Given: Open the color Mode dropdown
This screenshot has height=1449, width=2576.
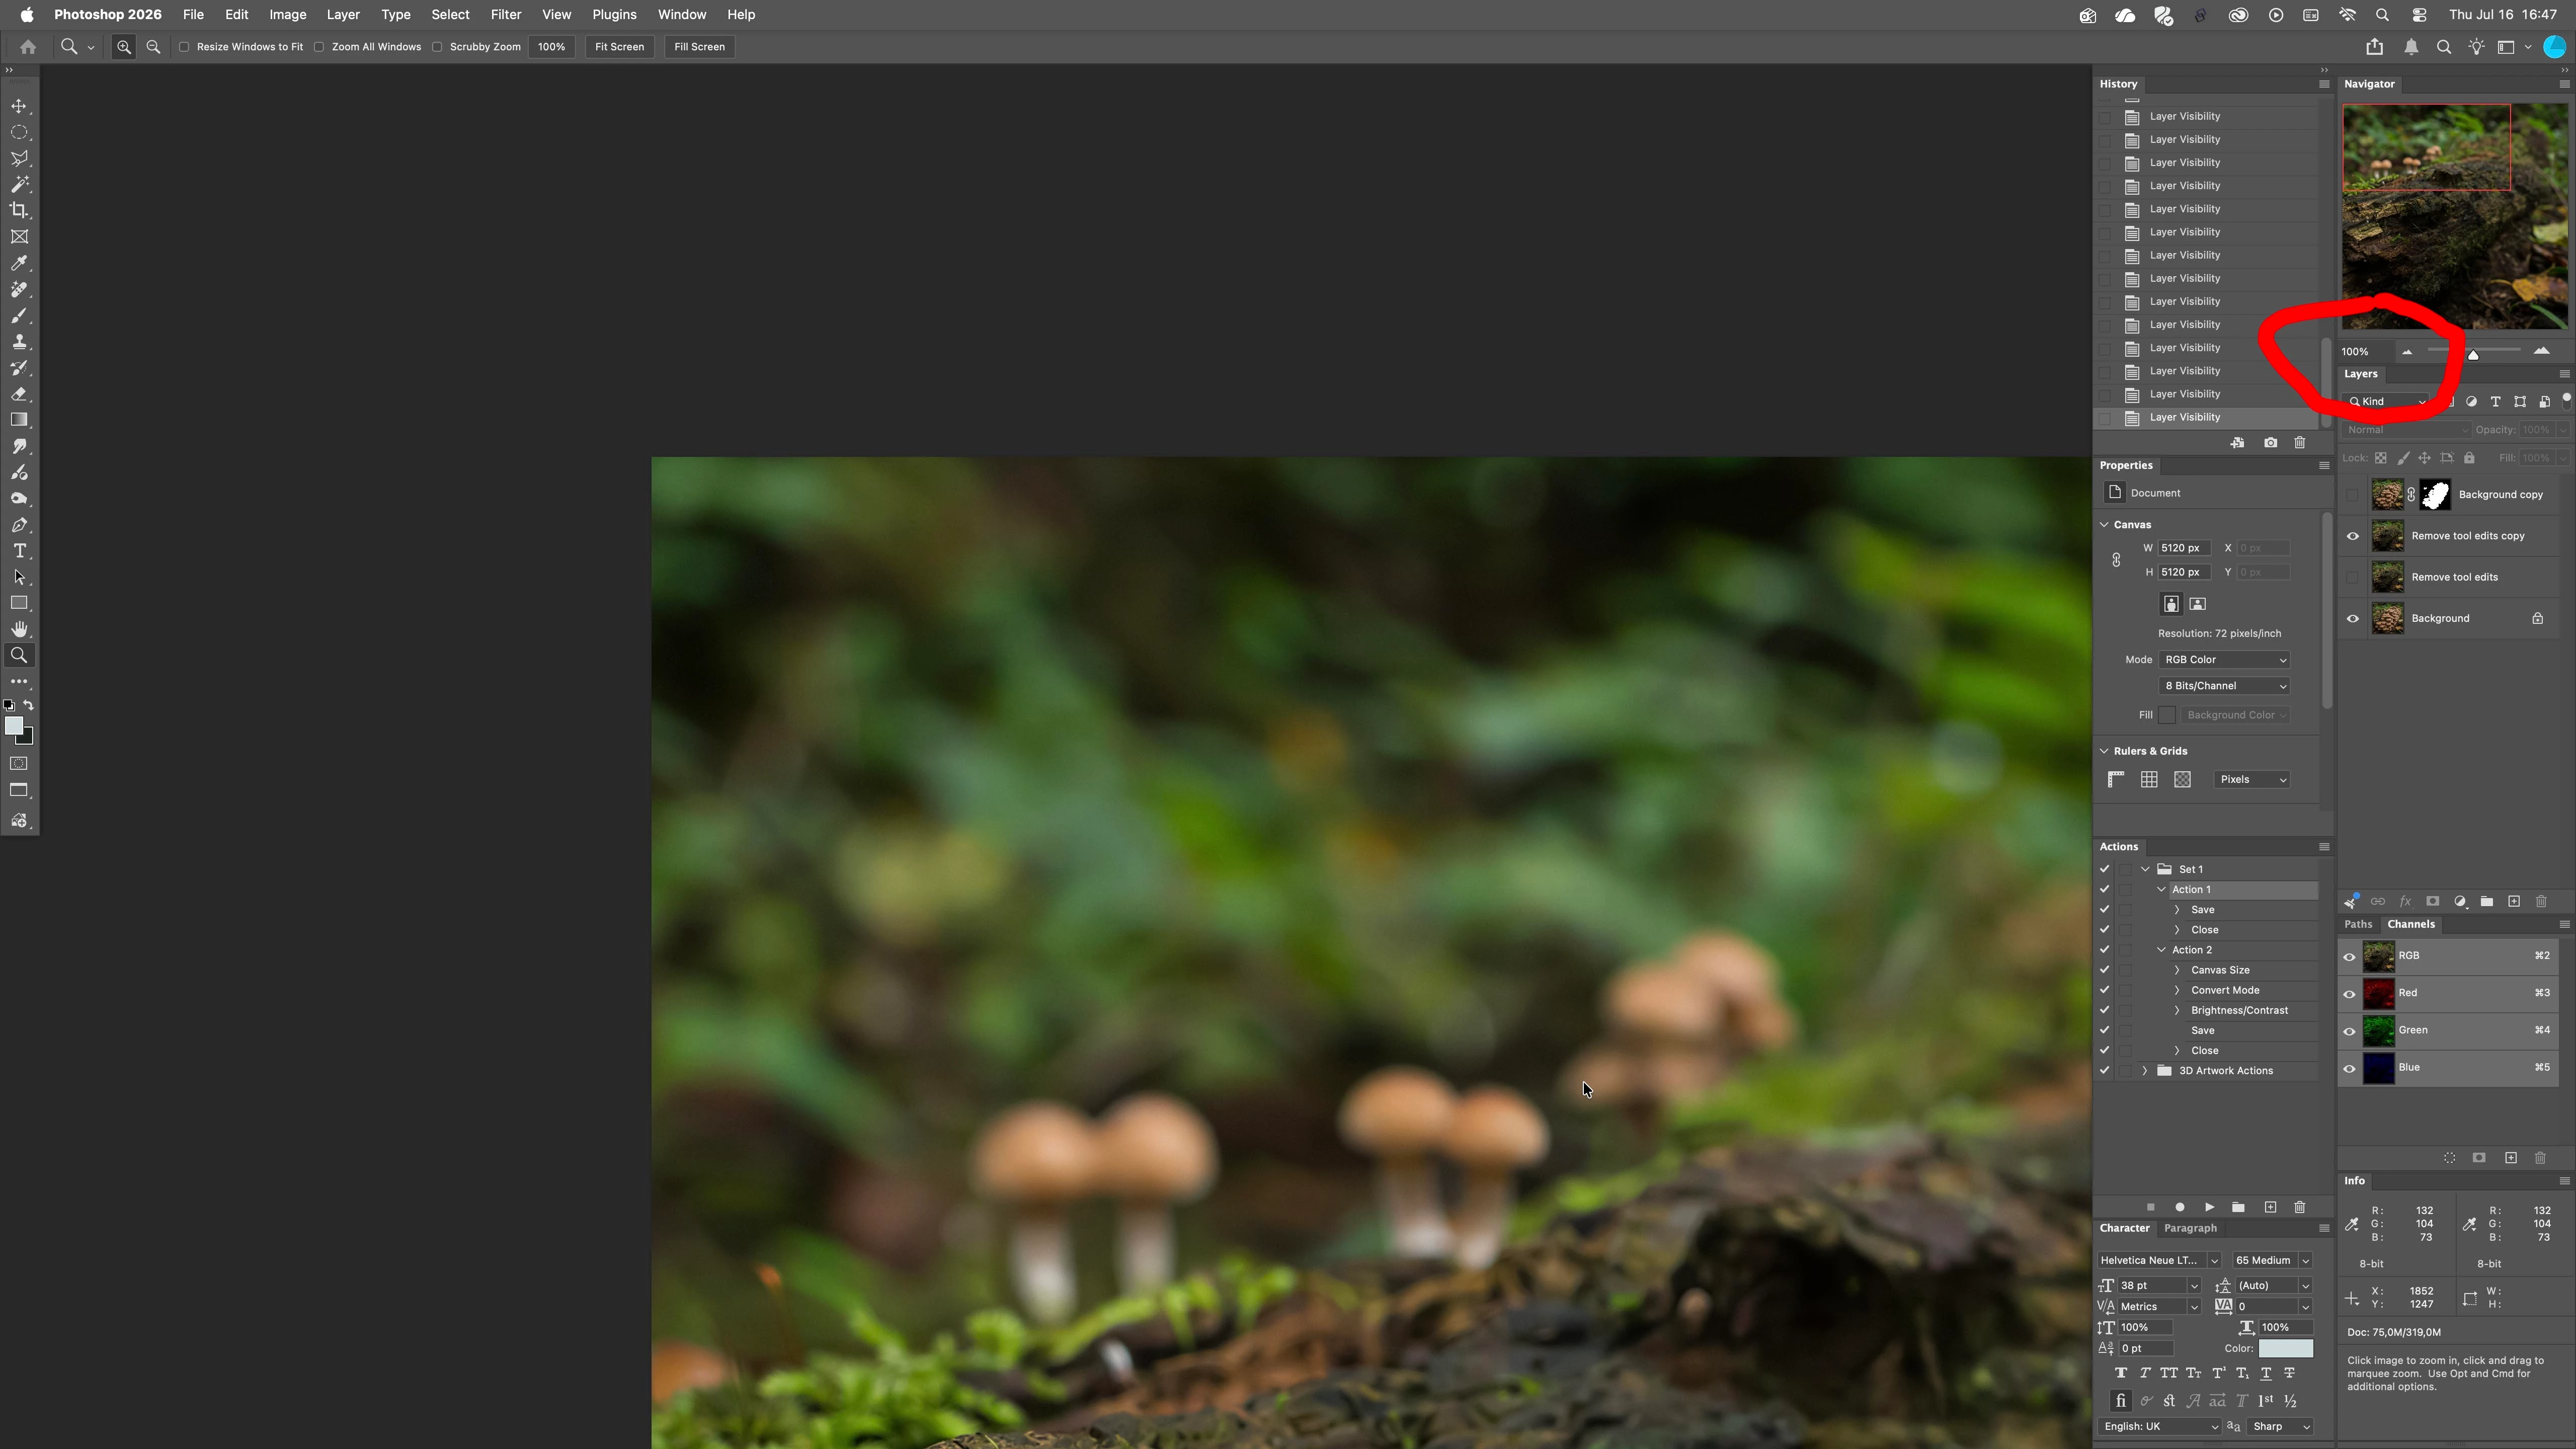Looking at the screenshot, I should [2224, 660].
